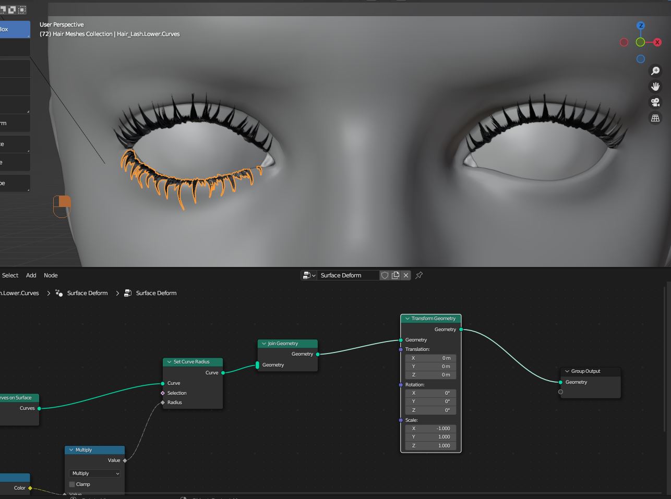Collapse the Join Geometry node
Image resolution: width=671 pixels, height=499 pixels.
264,344
